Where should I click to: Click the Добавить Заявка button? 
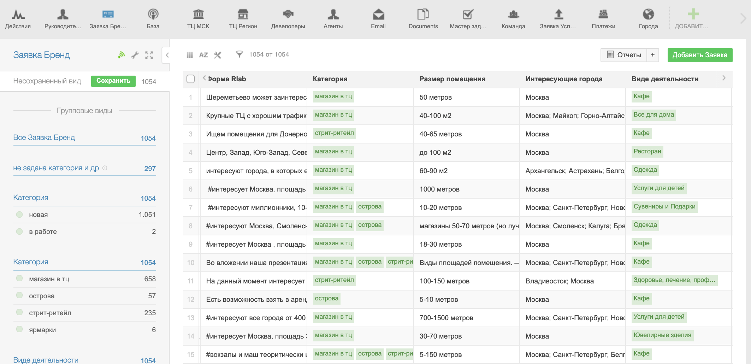(699, 55)
